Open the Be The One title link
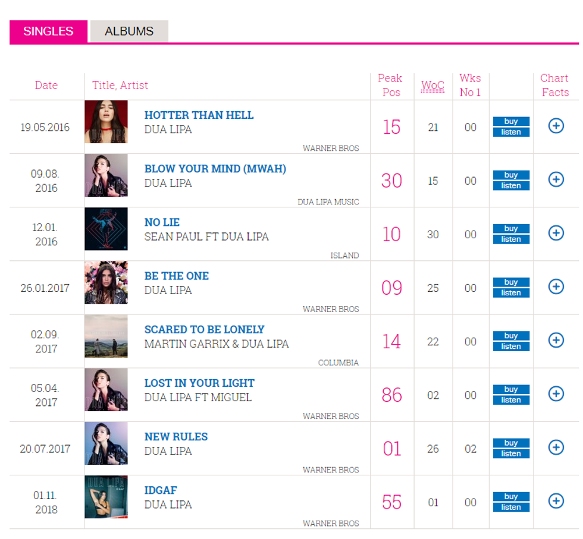The image size is (583, 539). tap(177, 276)
